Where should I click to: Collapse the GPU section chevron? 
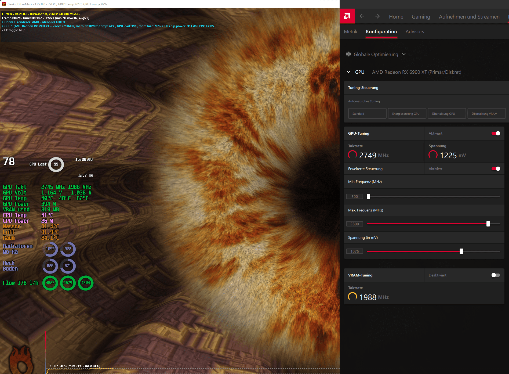coord(348,72)
